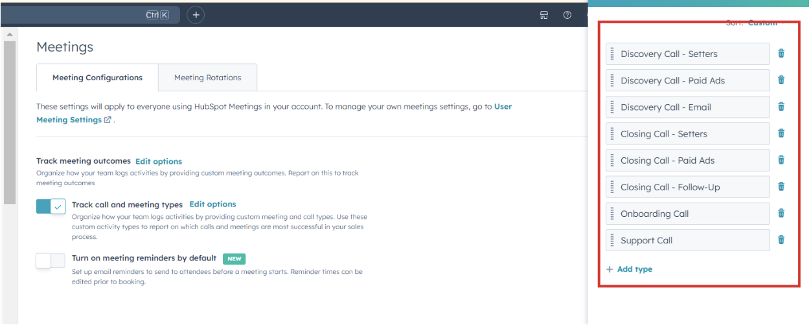Click the plus quick-create button in top bar
Viewport: 811px width, 325px height.
(196, 15)
